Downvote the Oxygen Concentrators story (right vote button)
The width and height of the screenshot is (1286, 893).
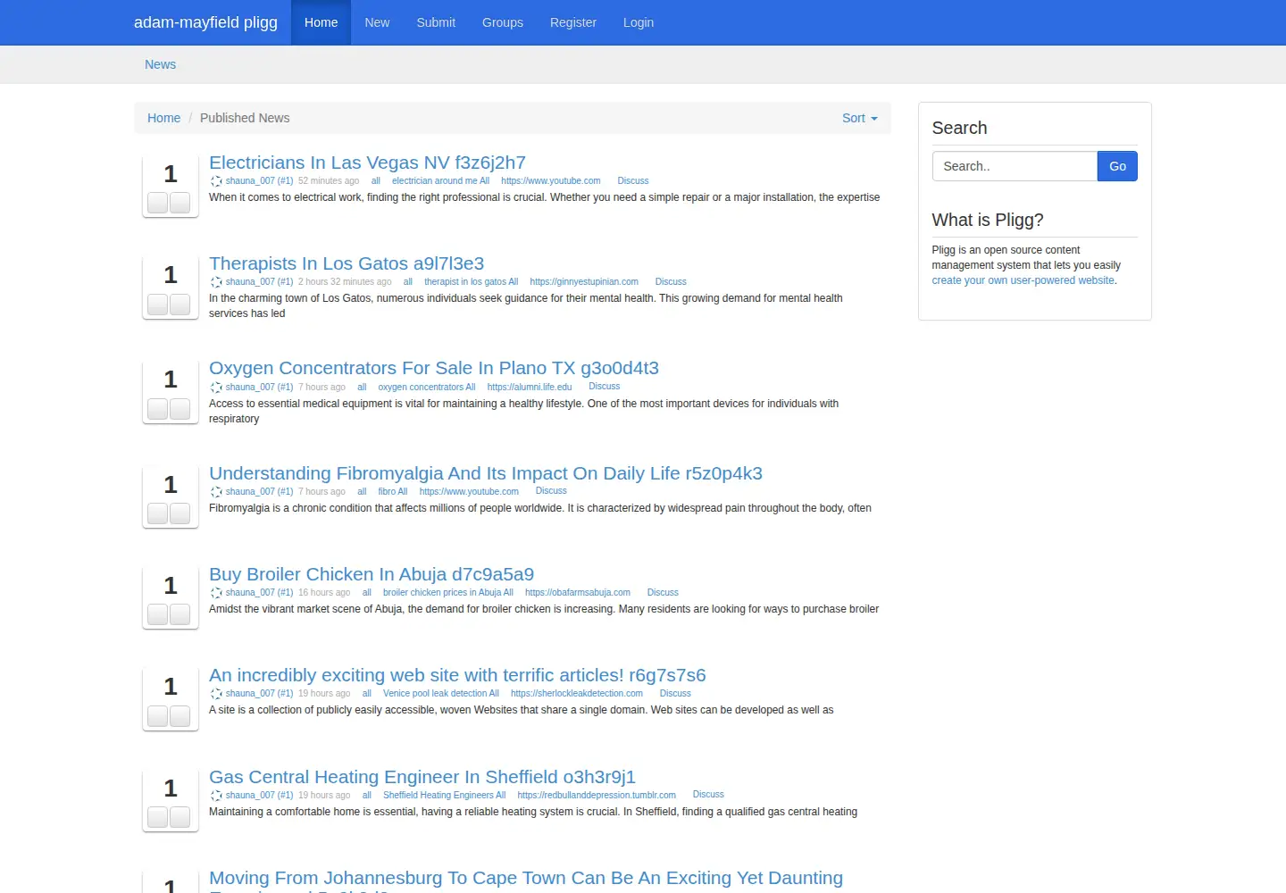tap(180, 409)
